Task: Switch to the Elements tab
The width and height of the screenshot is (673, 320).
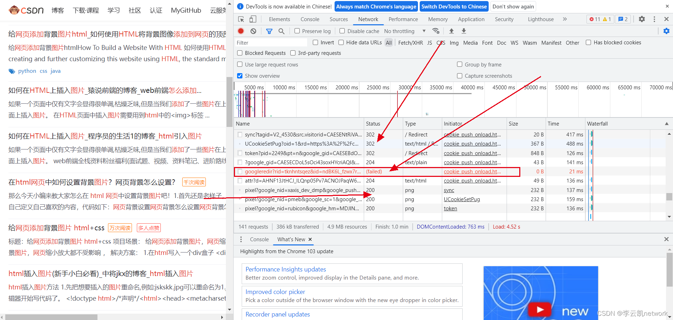Action: tap(279, 19)
